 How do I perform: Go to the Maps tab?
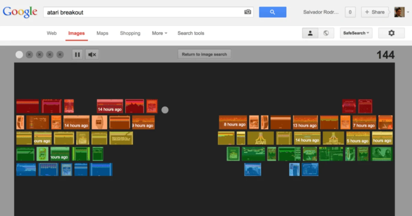pyautogui.click(x=102, y=33)
